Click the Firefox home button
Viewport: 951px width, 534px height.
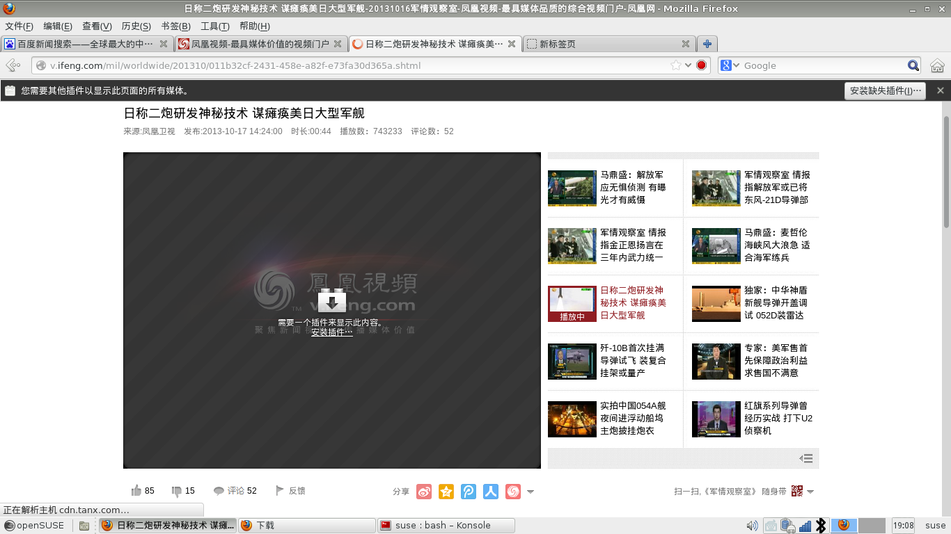(x=937, y=65)
